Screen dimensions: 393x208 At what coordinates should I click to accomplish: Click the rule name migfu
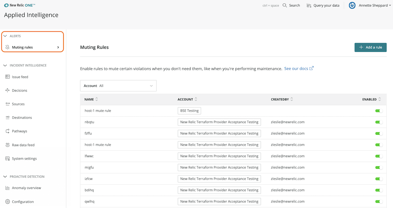89,167
